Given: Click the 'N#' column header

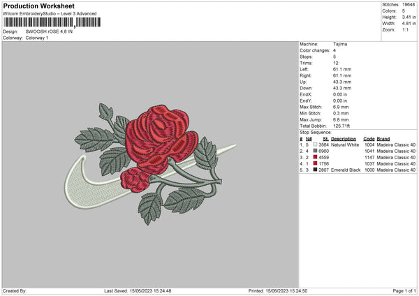Looking at the screenshot, I should (309, 139).
